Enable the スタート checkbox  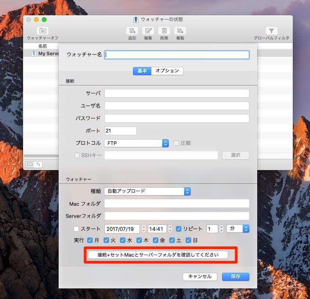[x=76, y=229]
